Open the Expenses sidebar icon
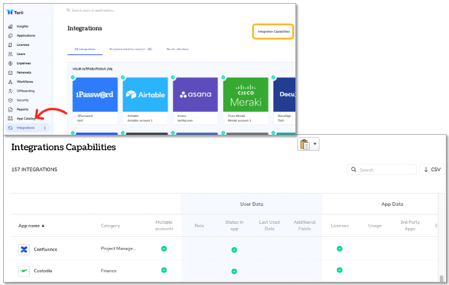Screen dimensions: 449x285 tap(11, 63)
